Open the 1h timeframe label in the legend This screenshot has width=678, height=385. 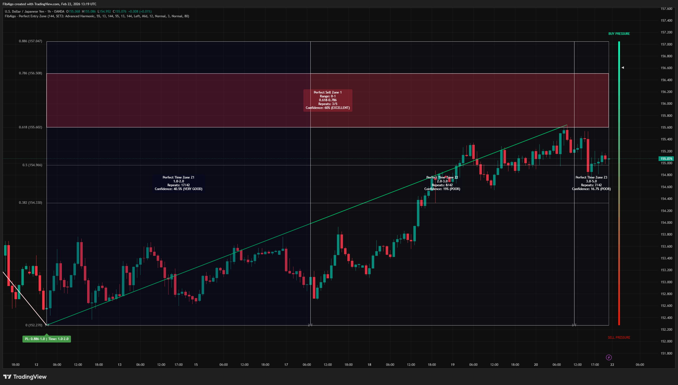pos(48,12)
